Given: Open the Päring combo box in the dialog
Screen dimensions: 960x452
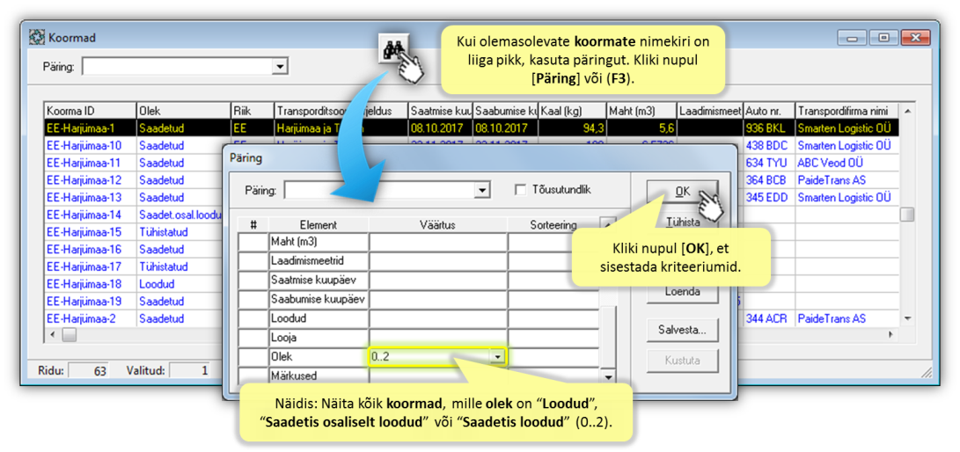Looking at the screenshot, I should 387,191.
